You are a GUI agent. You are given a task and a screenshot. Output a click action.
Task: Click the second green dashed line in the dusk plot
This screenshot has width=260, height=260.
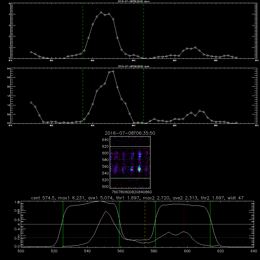[x=144, y=96]
